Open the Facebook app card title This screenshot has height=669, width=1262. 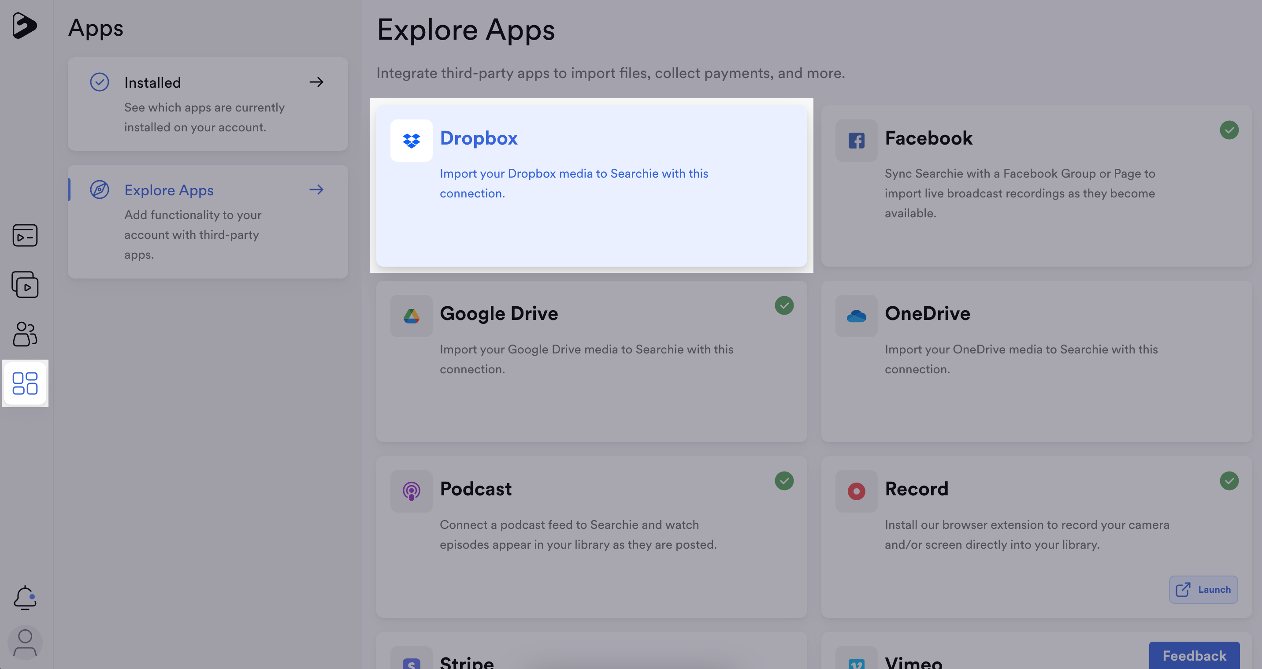coord(928,138)
